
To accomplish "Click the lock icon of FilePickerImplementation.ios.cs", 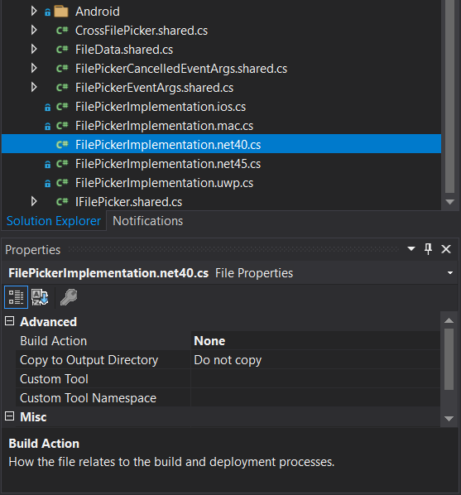I will [47, 108].
